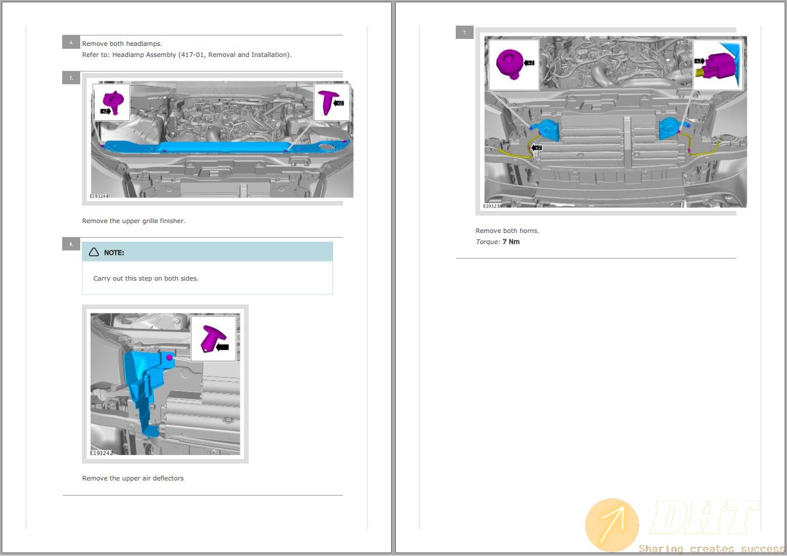Screen dimensions: 787x556
Task: Click step 4 number marker
Action: tap(71, 42)
